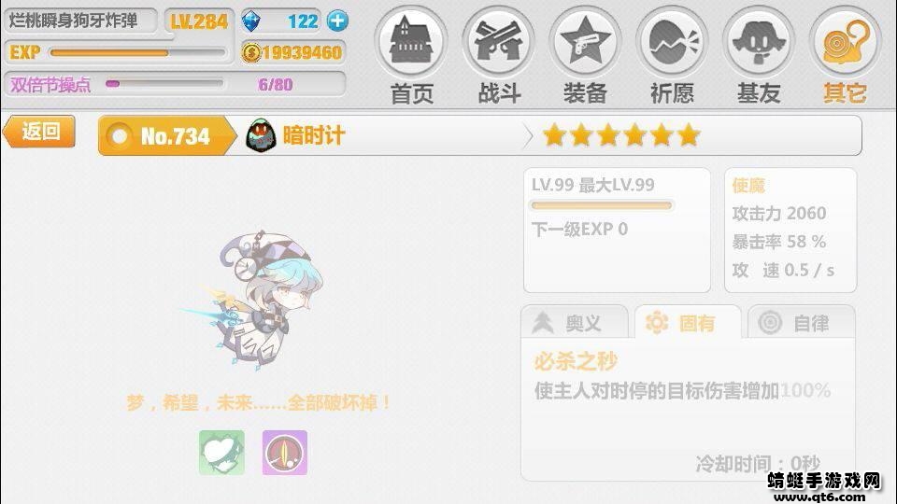
Task: Click the 暗时计 familiar avatar icon
Action: (x=261, y=135)
